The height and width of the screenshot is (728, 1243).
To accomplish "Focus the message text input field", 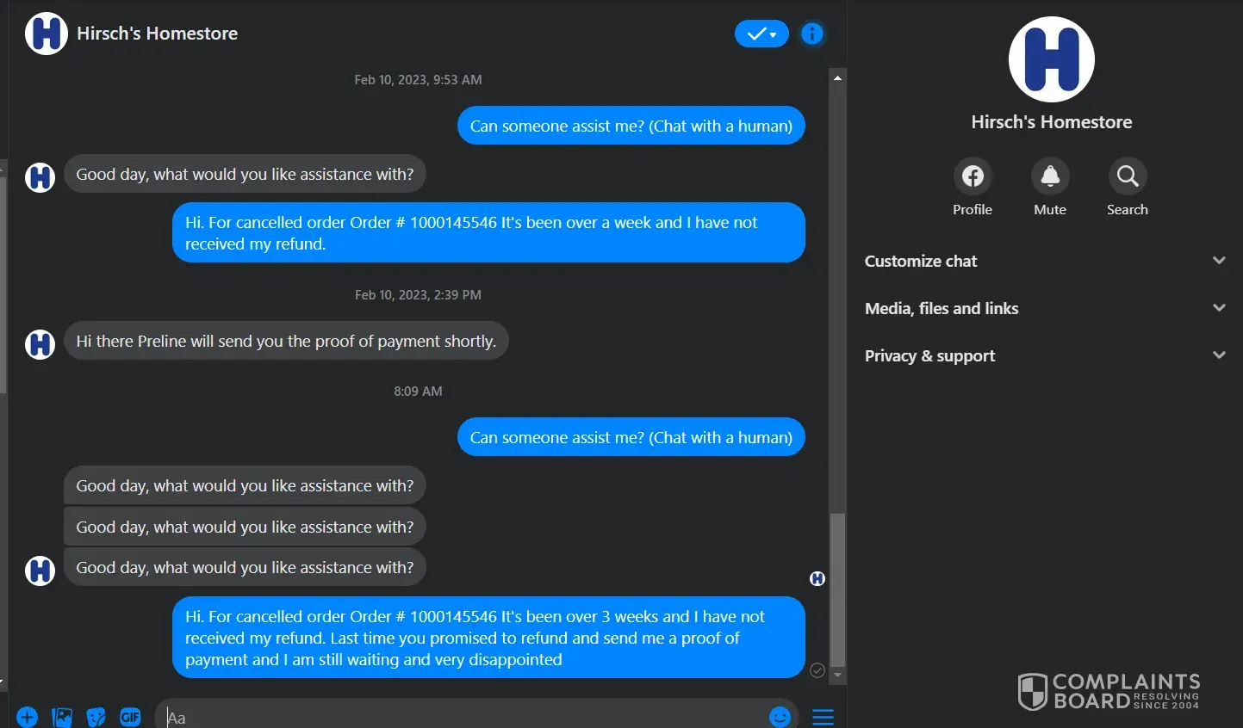I will [465, 717].
